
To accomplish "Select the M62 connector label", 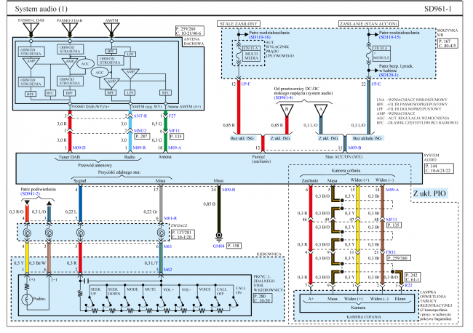I will [x=167, y=270].
